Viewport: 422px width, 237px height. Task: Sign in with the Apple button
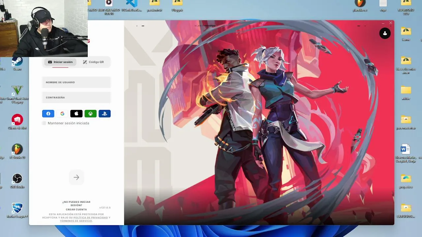[x=76, y=114]
